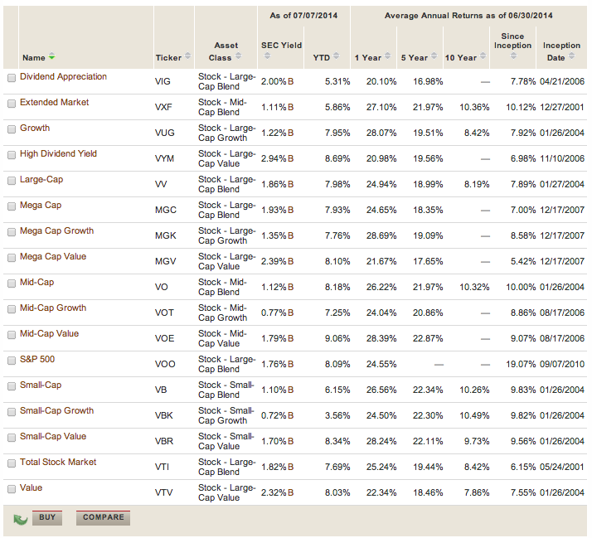Check the Mega Cap checkbox
The width and height of the screenshot is (592, 538).
(12, 206)
